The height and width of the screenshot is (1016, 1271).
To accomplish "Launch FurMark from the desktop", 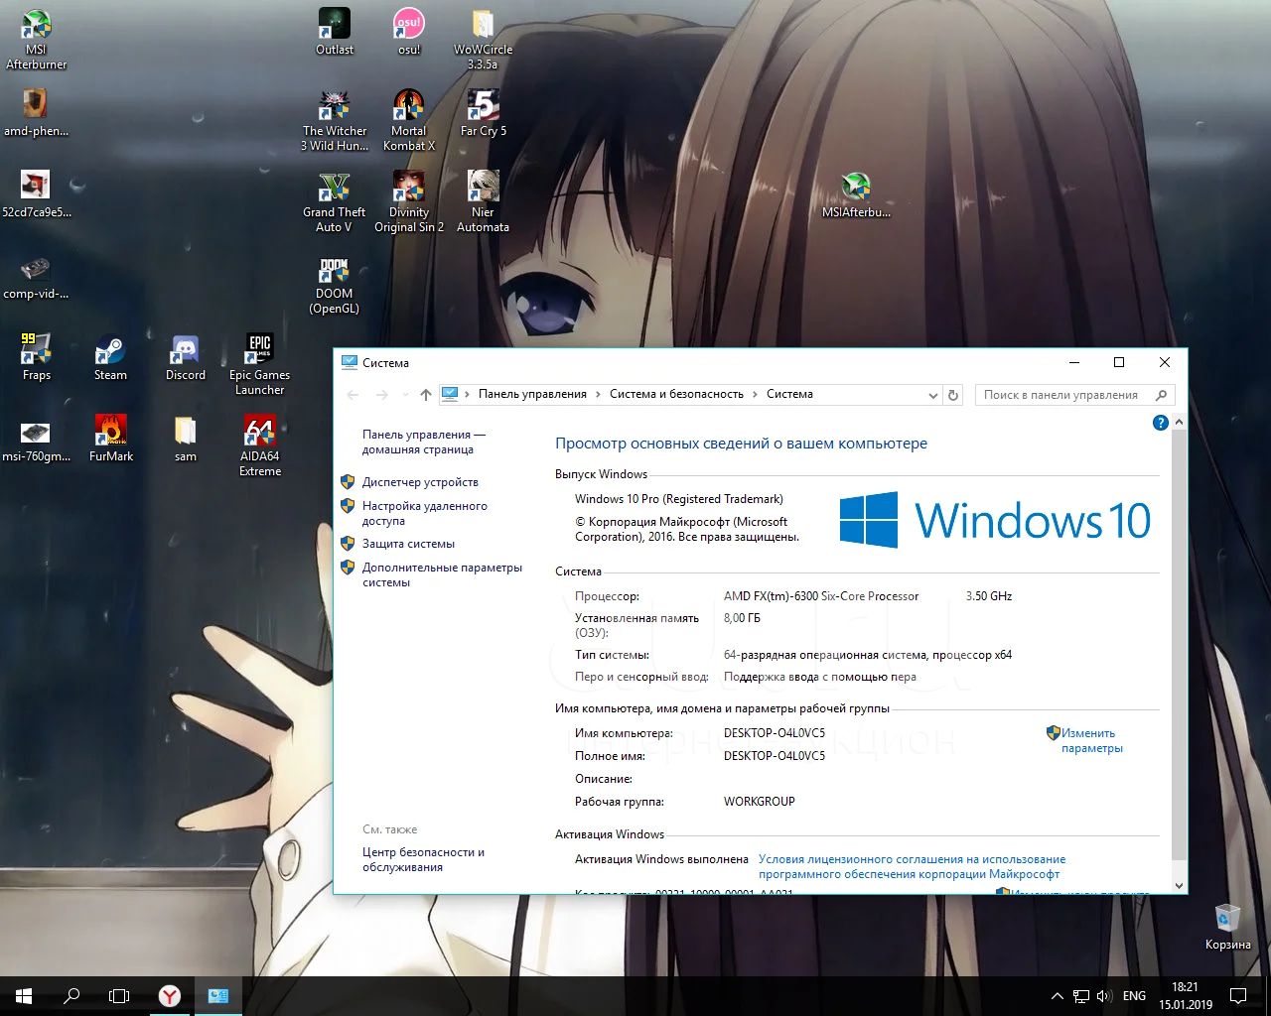I will tap(110, 439).
